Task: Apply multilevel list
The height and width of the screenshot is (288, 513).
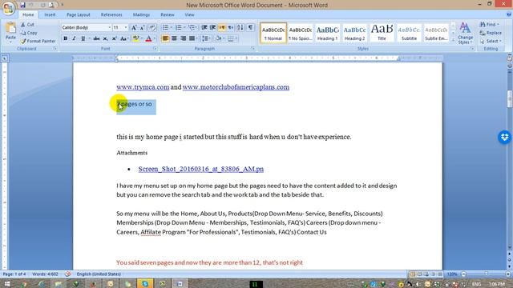Action: [x=192, y=27]
